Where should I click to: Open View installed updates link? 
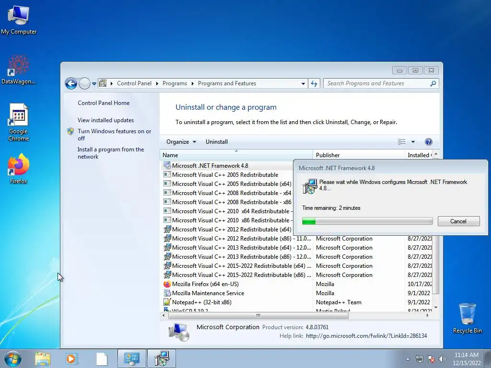pos(105,120)
